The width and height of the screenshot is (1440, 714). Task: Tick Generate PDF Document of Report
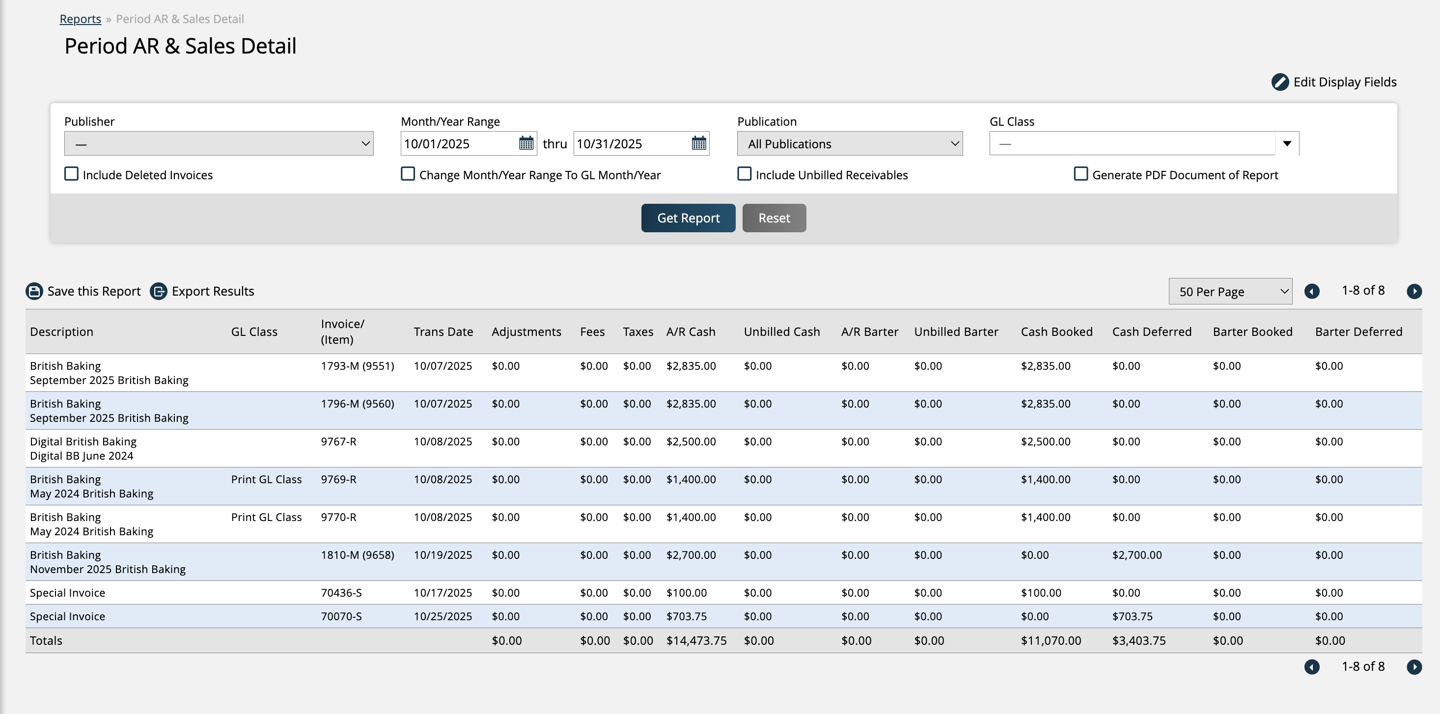tap(1081, 174)
